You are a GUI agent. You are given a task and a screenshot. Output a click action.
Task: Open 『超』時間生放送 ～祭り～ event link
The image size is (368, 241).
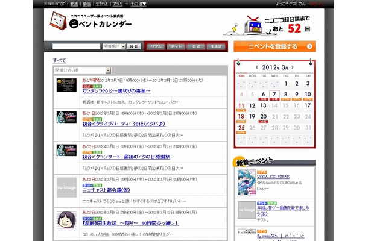coord(130,223)
